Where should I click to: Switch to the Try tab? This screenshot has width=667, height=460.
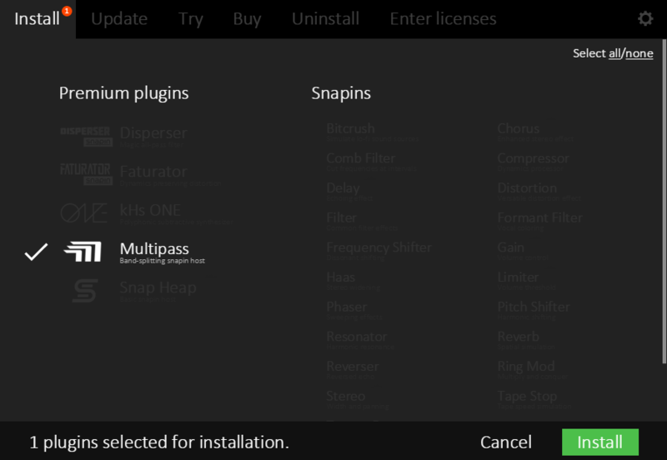[190, 18]
